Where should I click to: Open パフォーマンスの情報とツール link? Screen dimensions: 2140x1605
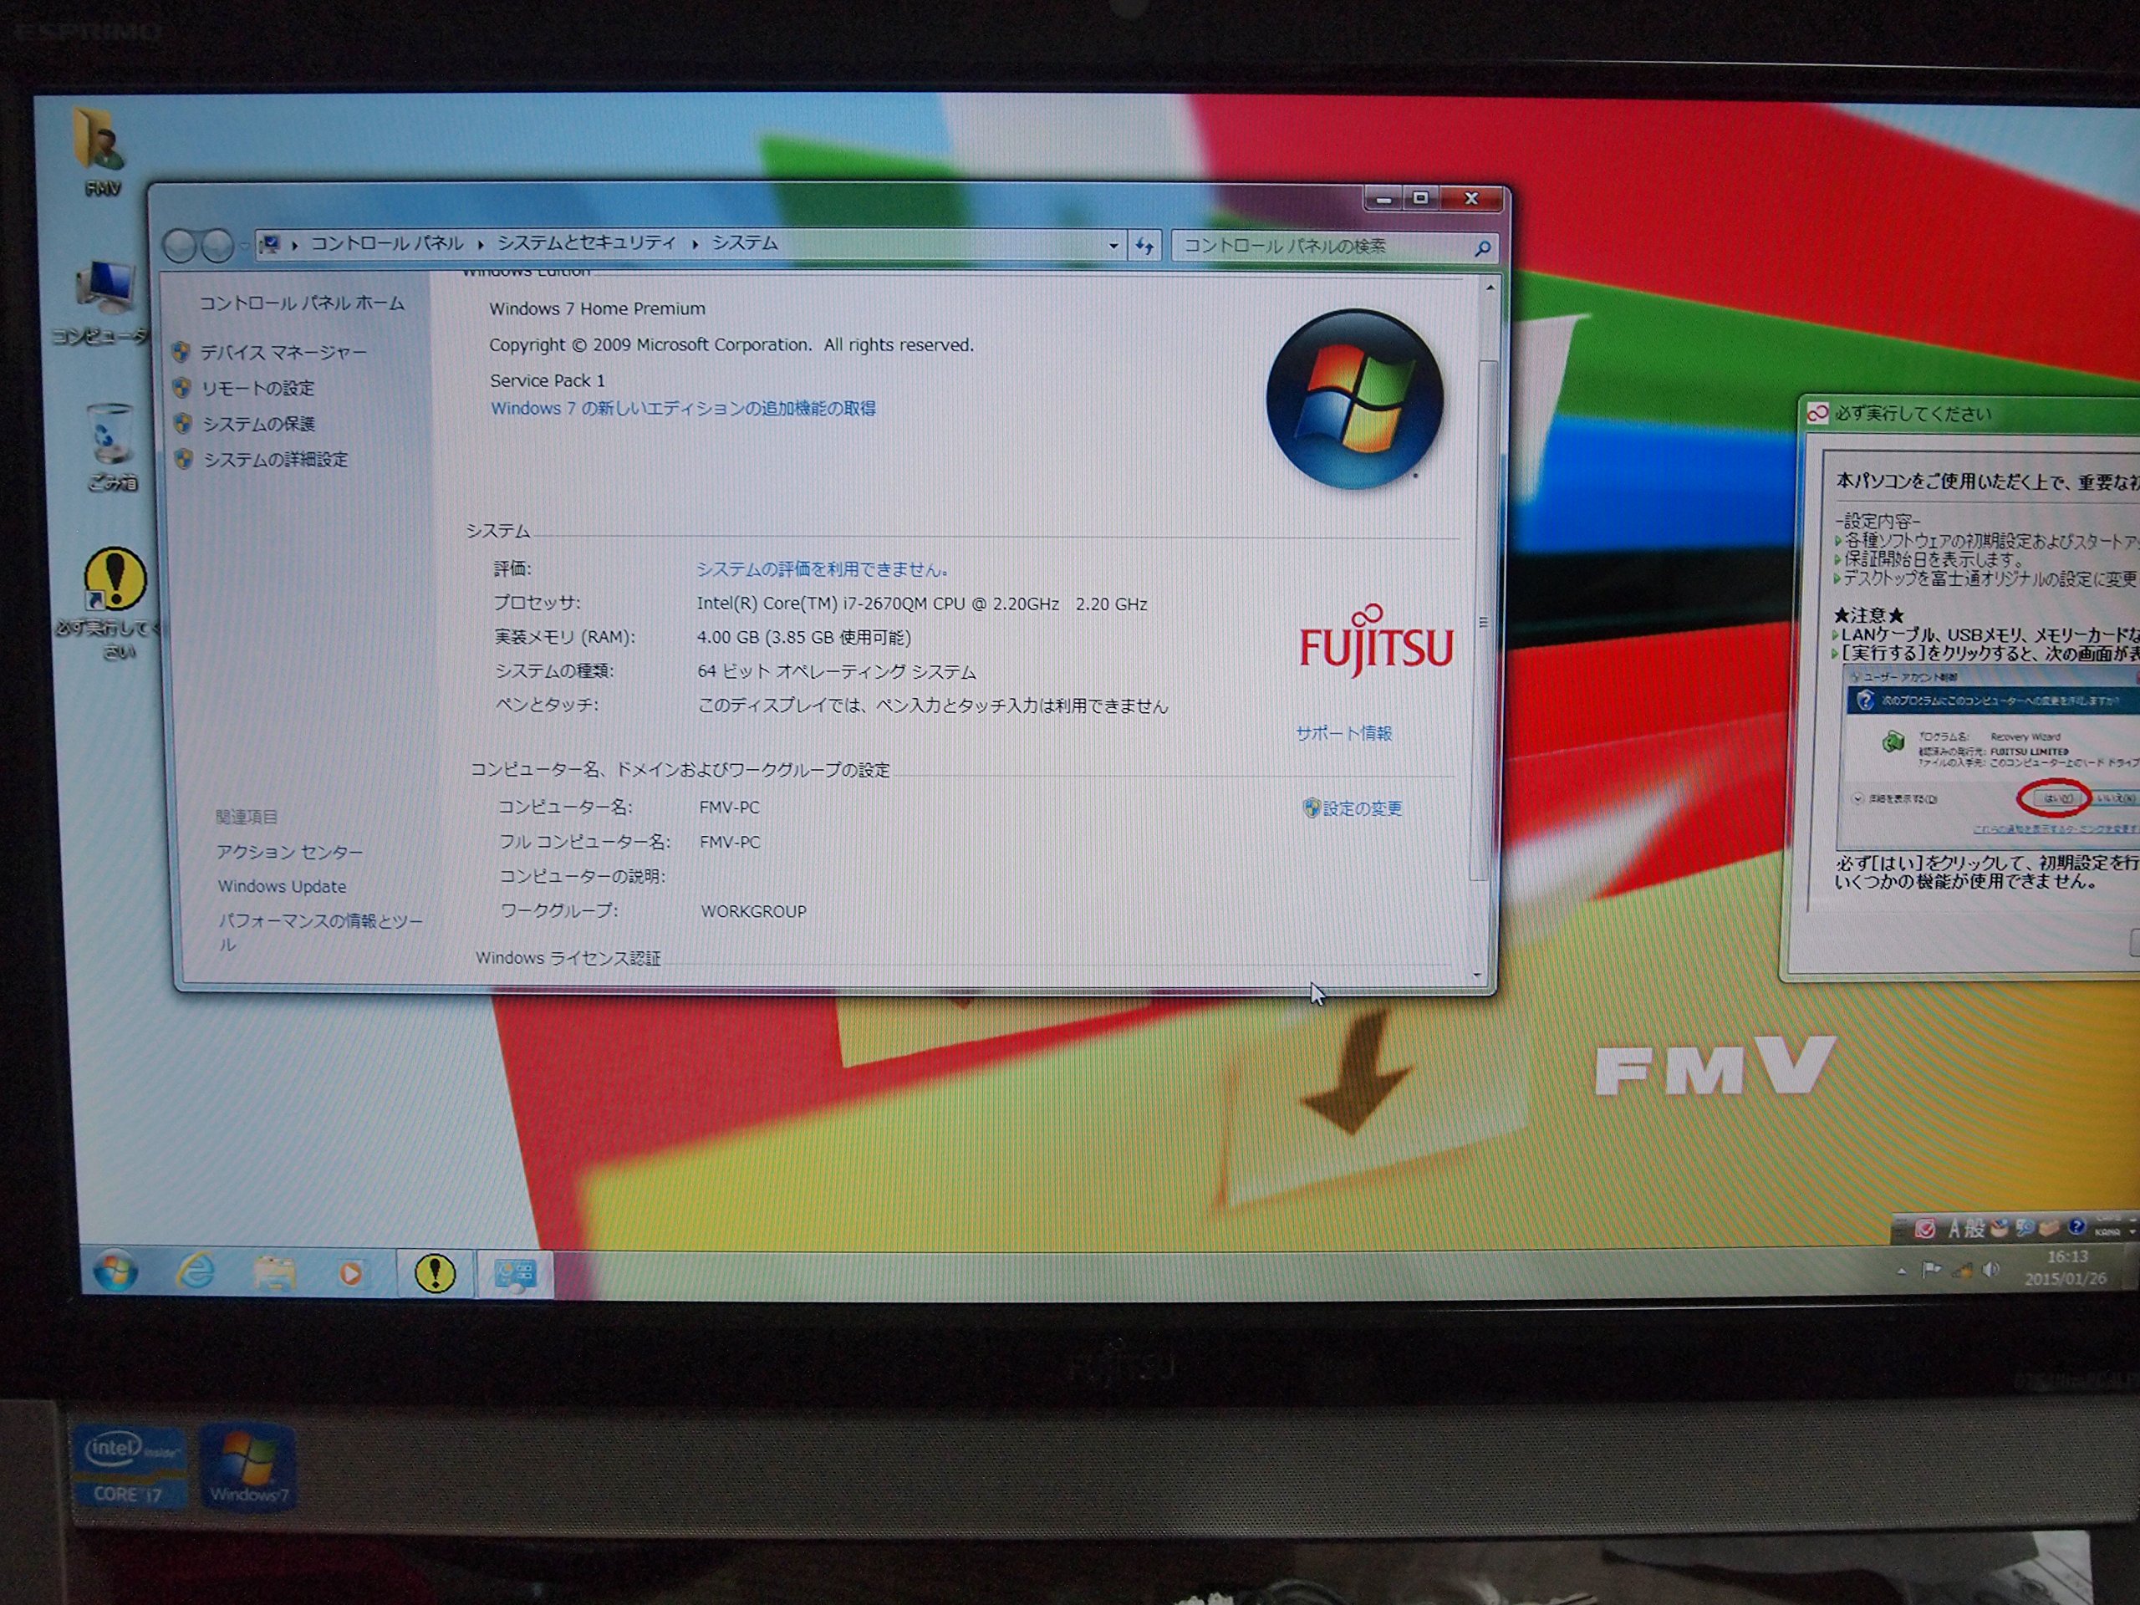(x=320, y=932)
